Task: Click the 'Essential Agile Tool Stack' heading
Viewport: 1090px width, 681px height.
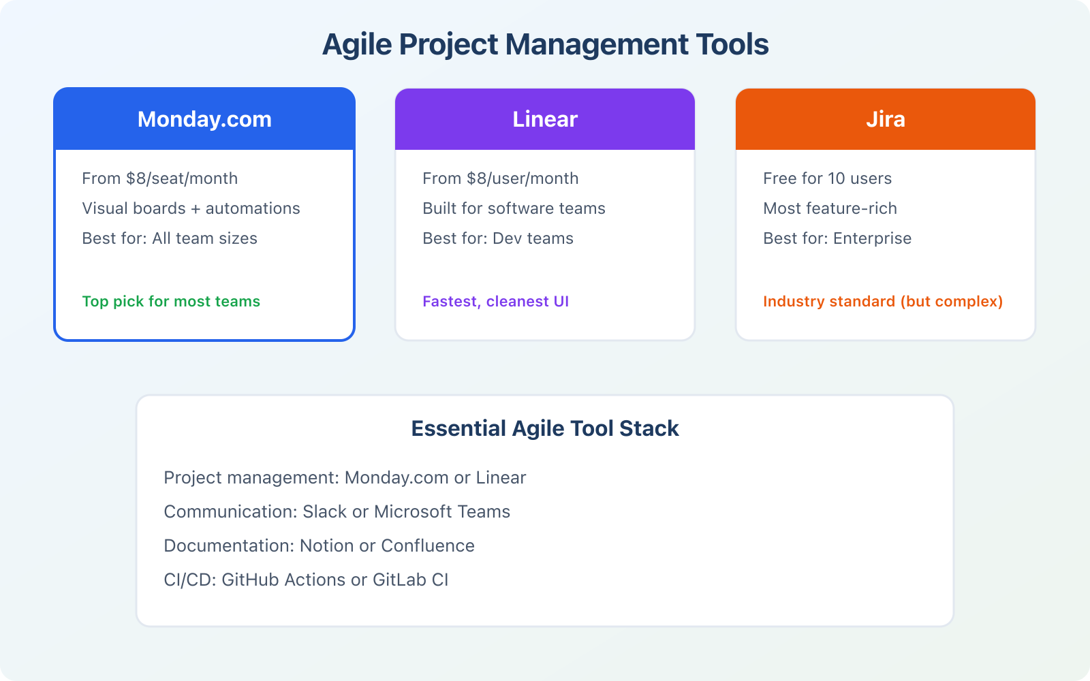Action: tap(545, 428)
